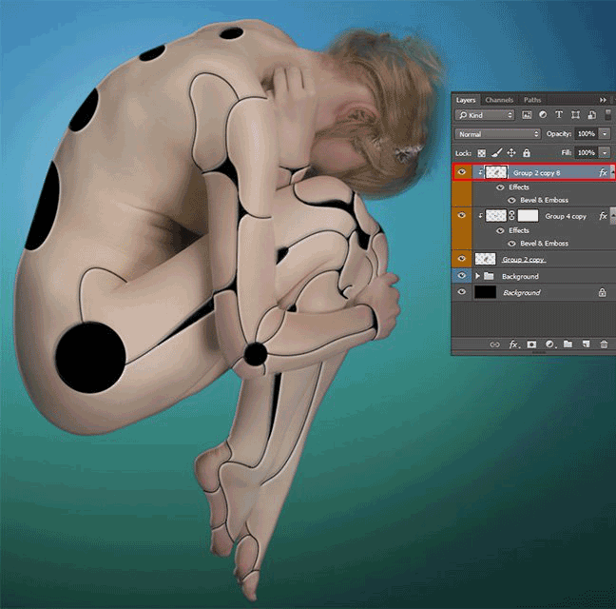The image size is (616, 609).
Task: Filter layers by pixel layer icon
Action: pyautogui.click(x=527, y=115)
